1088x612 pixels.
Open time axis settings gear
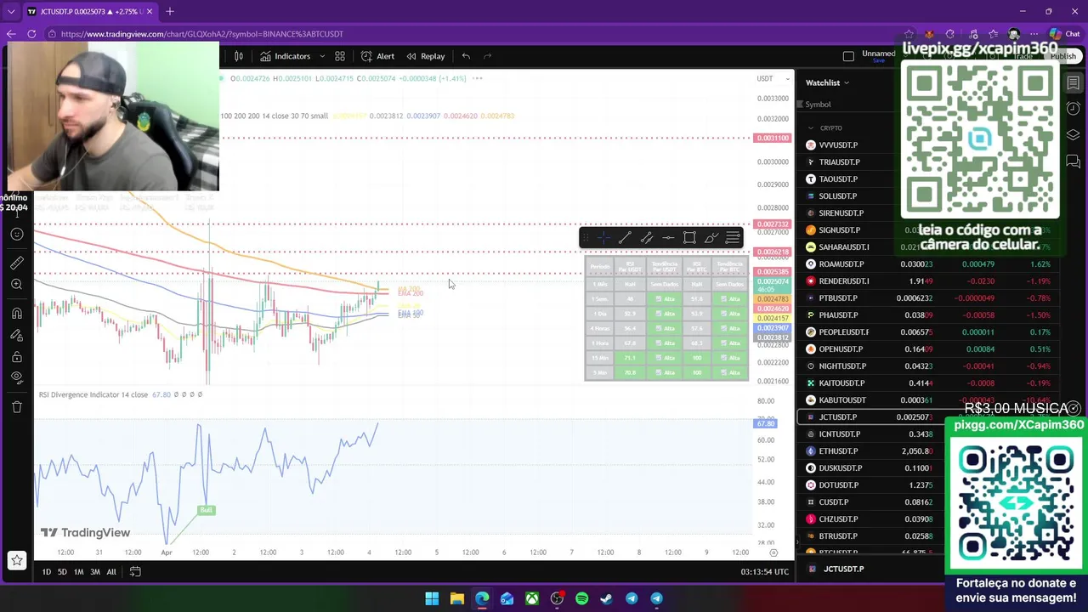tap(773, 552)
